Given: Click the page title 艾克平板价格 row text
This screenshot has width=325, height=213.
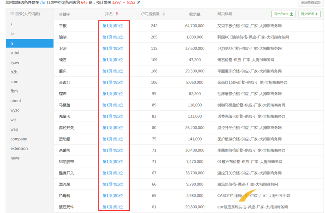Looking at the screenshot, I should click(x=249, y=26).
